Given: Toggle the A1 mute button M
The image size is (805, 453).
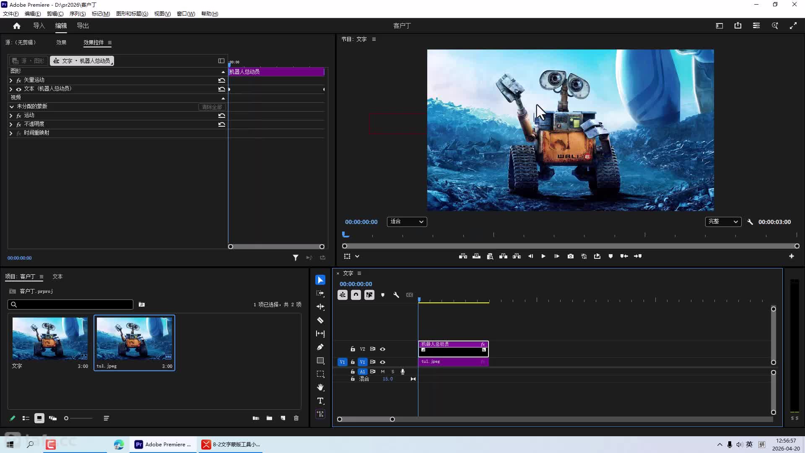Looking at the screenshot, I should (383, 372).
